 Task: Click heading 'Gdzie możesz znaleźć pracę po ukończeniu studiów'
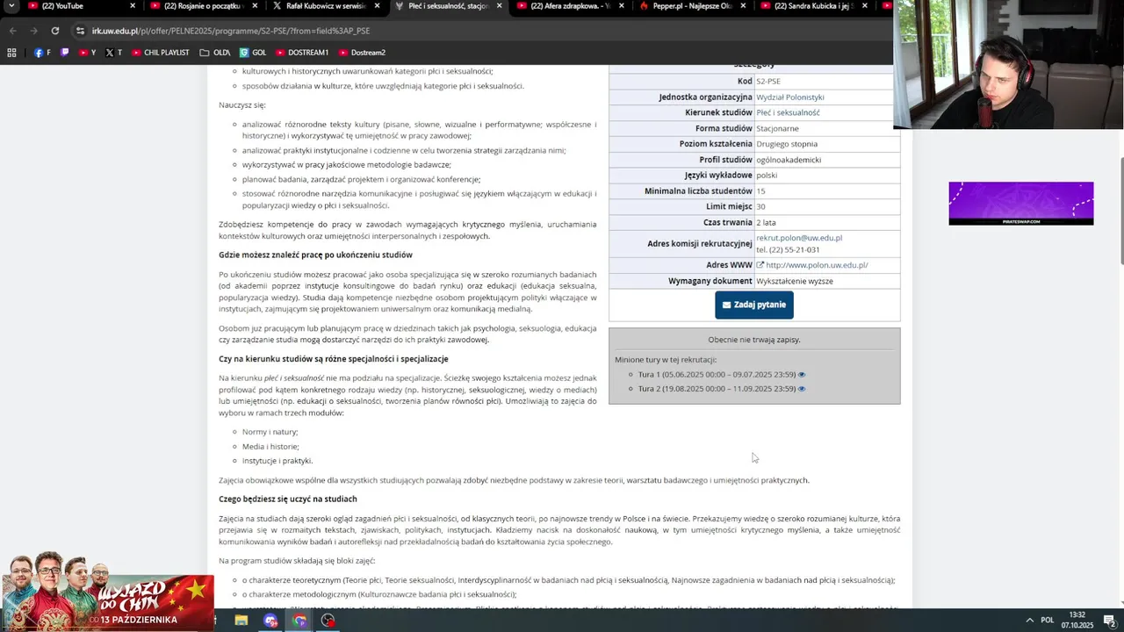pyautogui.click(x=315, y=255)
